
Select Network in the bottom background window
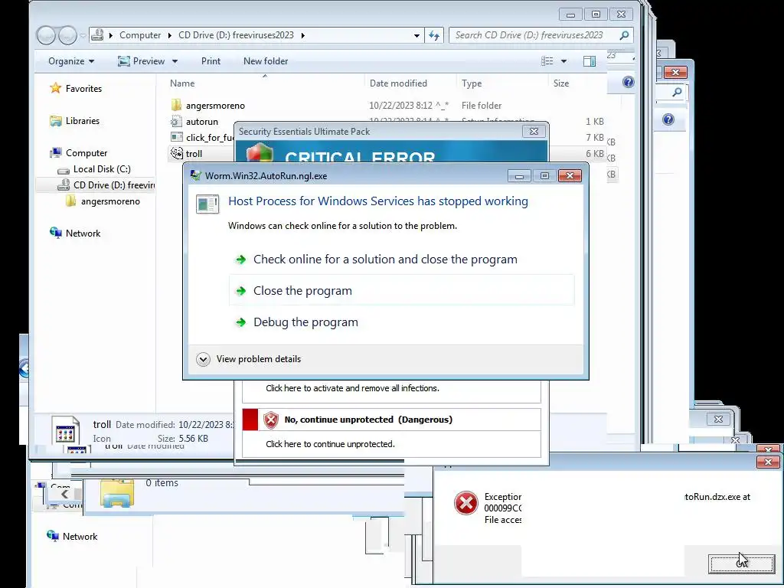[72, 537]
